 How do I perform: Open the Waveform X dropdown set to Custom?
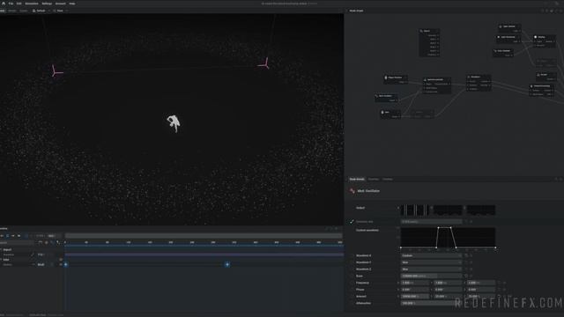[x=431, y=255]
